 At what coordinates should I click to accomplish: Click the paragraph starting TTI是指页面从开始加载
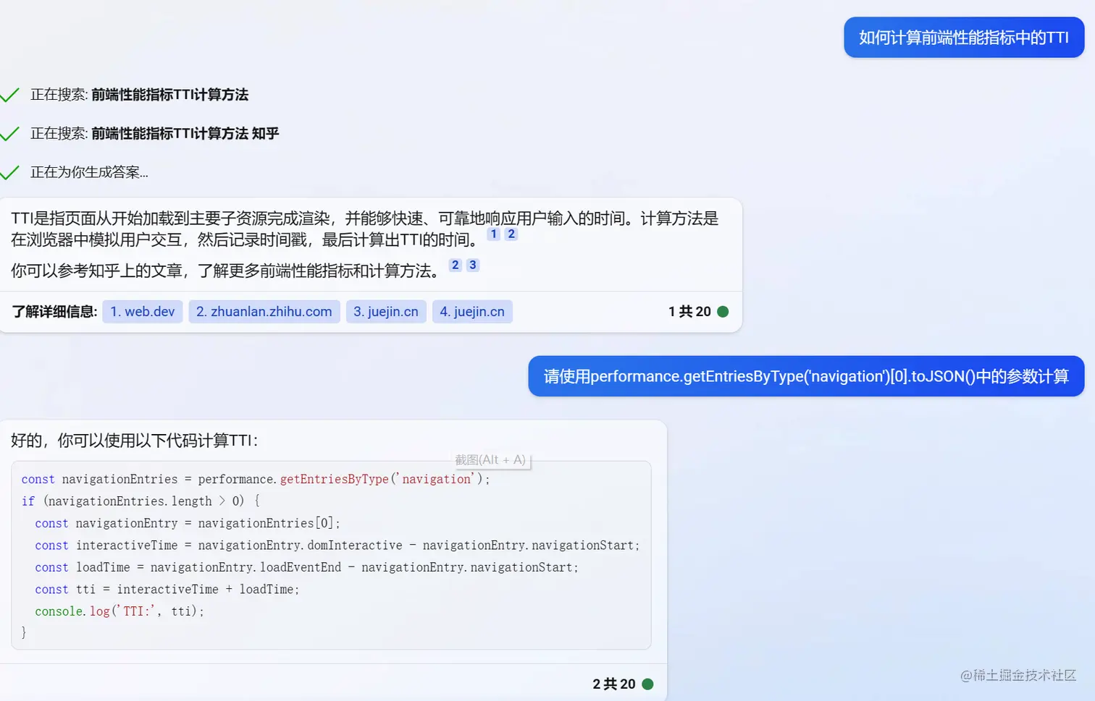pos(365,229)
